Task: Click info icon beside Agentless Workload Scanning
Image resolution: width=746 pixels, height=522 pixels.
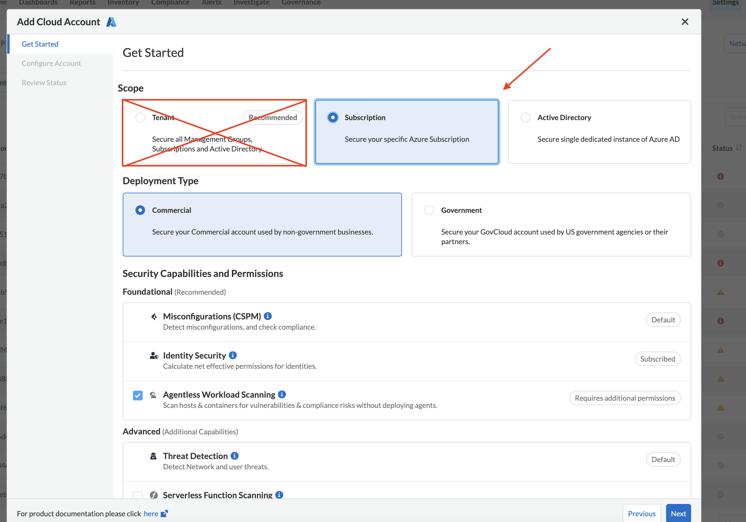Action: click(x=282, y=394)
